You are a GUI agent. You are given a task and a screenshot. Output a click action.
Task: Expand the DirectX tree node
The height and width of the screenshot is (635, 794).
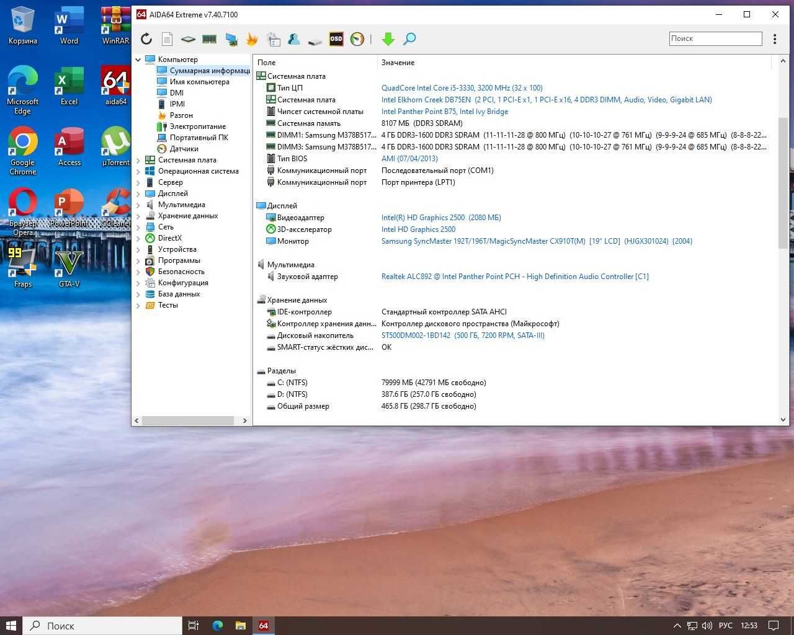(x=138, y=238)
